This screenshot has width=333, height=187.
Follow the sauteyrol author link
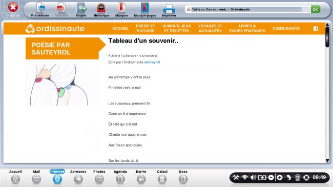click(x=152, y=62)
